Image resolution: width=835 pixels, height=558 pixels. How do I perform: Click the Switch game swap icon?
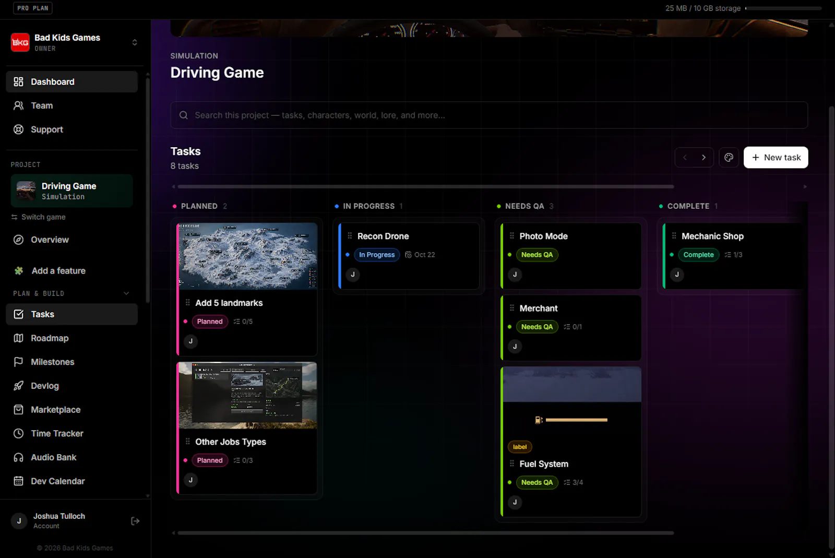pos(15,217)
